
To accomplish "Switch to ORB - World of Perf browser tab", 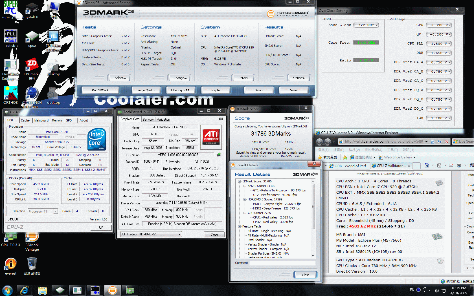I will click(349, 166).
